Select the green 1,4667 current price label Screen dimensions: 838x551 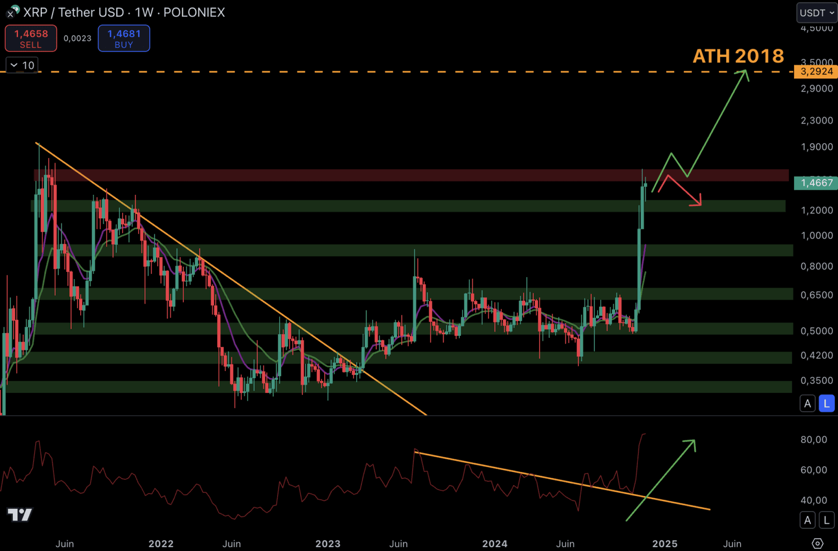tap(816, 183)
